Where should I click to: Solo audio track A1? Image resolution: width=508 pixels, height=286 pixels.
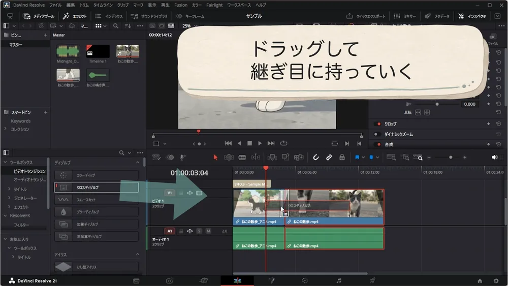pos(199,231)
